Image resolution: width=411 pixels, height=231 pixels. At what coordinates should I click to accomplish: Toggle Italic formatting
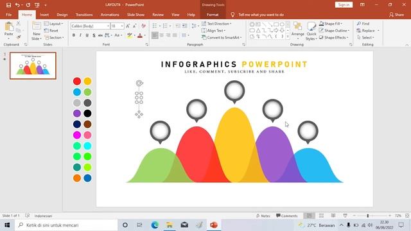pyautogui.click(x=80, y=35)
